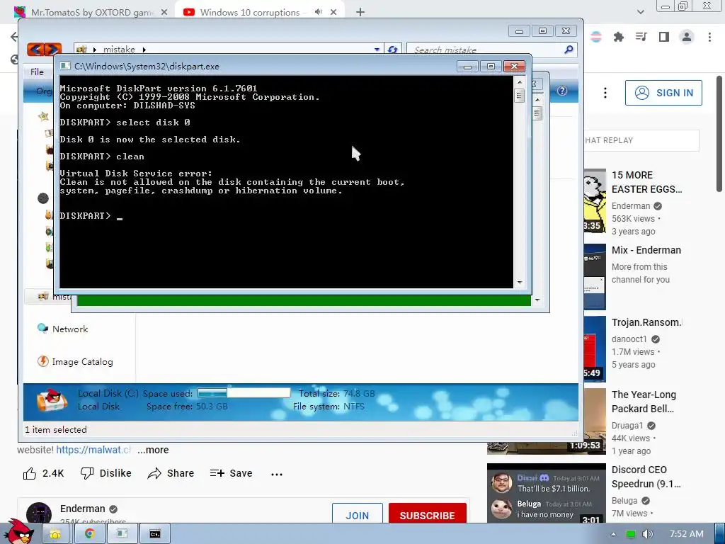Expand the video description with ...more

153,450
